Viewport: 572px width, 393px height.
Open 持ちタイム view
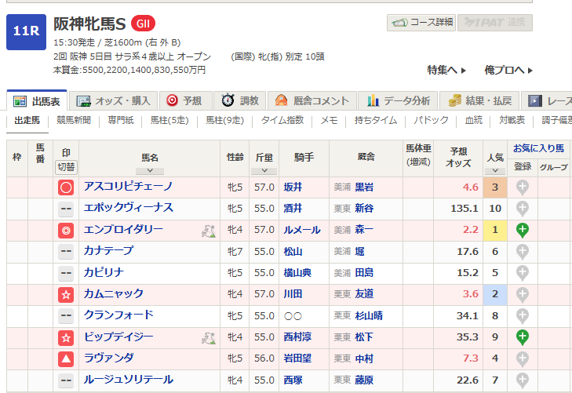point(376,120)
